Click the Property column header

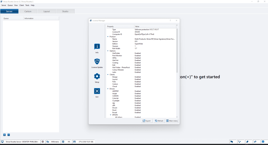click(120, 26)
